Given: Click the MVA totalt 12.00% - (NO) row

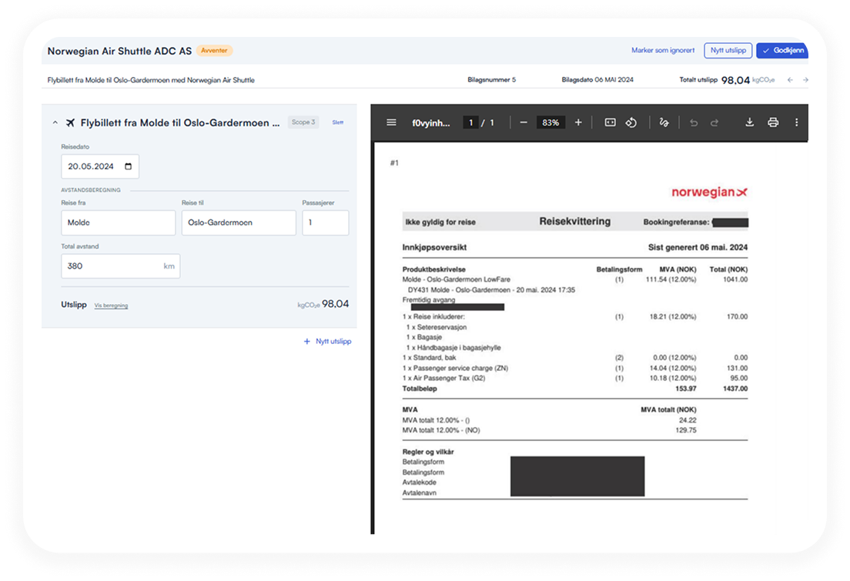Looking at the screenshot, I should click(549, 430).
